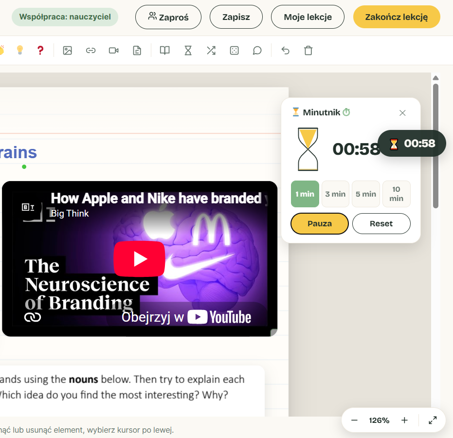Select the 3 min timer preset

click(x=335, y=194)
